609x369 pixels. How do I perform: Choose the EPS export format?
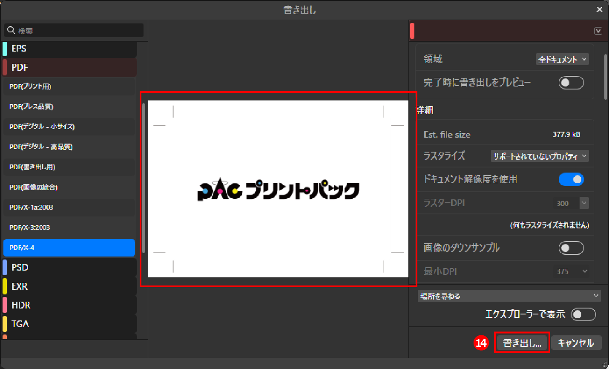click(x=69, y=49)
